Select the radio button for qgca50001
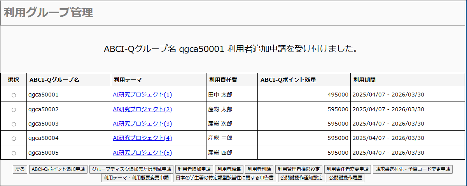The width and height of the screenshot is (467, 186). coord(14,95)
